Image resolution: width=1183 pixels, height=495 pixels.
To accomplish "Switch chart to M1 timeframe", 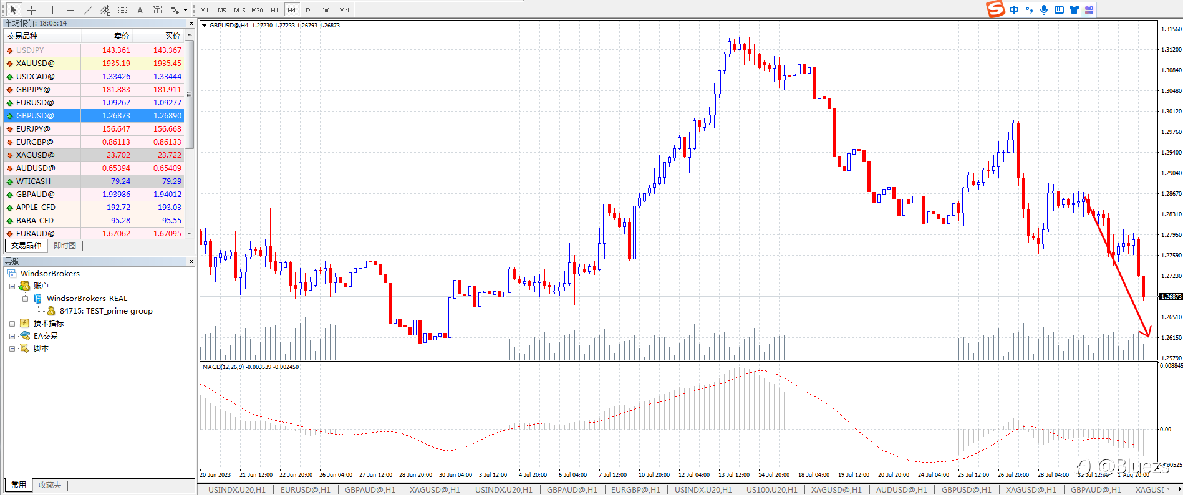I will [x=205, y=10].
